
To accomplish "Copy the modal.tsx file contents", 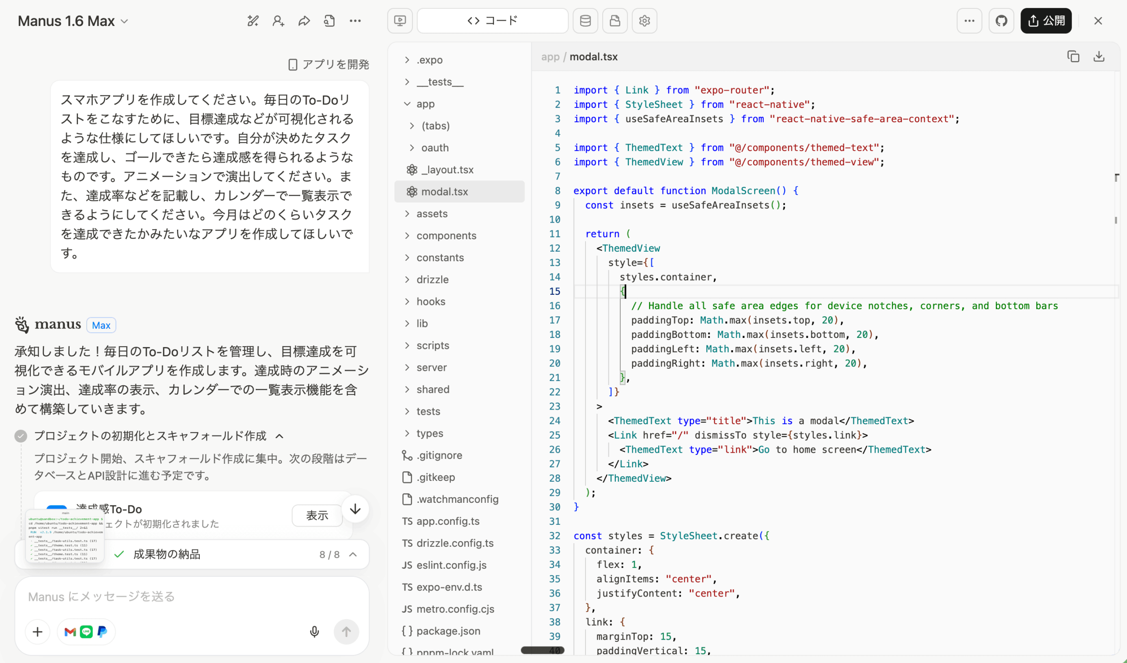I will coord(1073,56).
